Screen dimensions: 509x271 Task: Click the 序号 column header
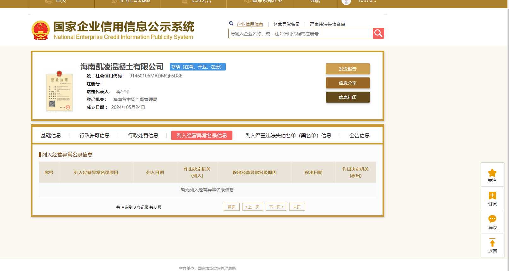(49, 172)
